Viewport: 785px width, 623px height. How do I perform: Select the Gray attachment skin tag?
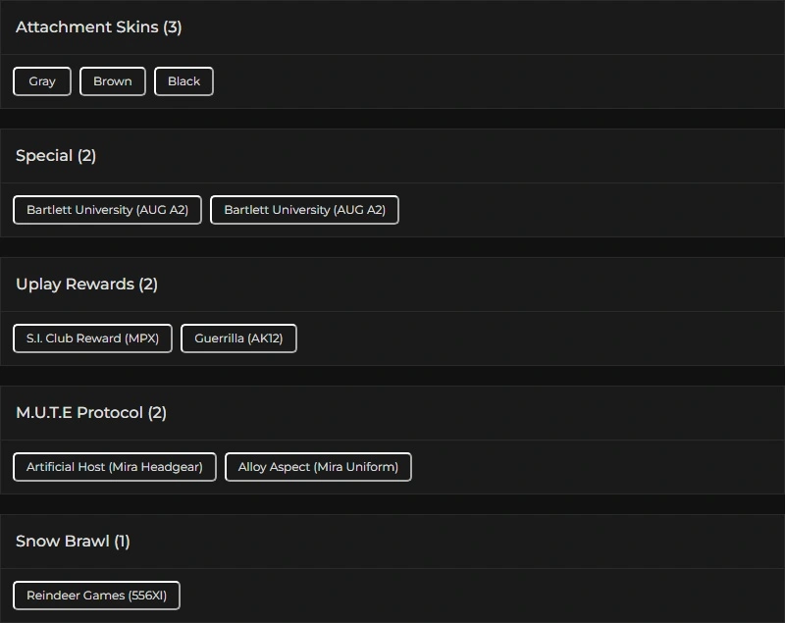pyautogui.click(x=42, y=81)
